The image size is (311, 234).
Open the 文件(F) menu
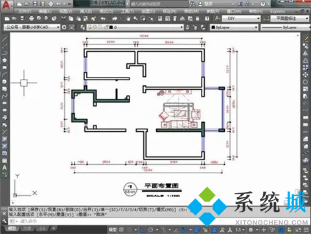[25, 11]
